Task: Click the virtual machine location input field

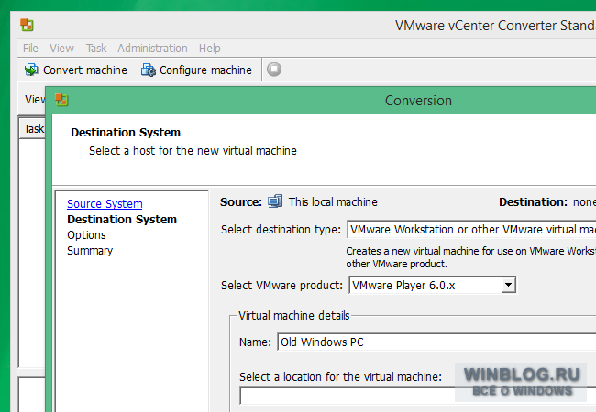Action: pyautogui.click(x=418, y=396)
